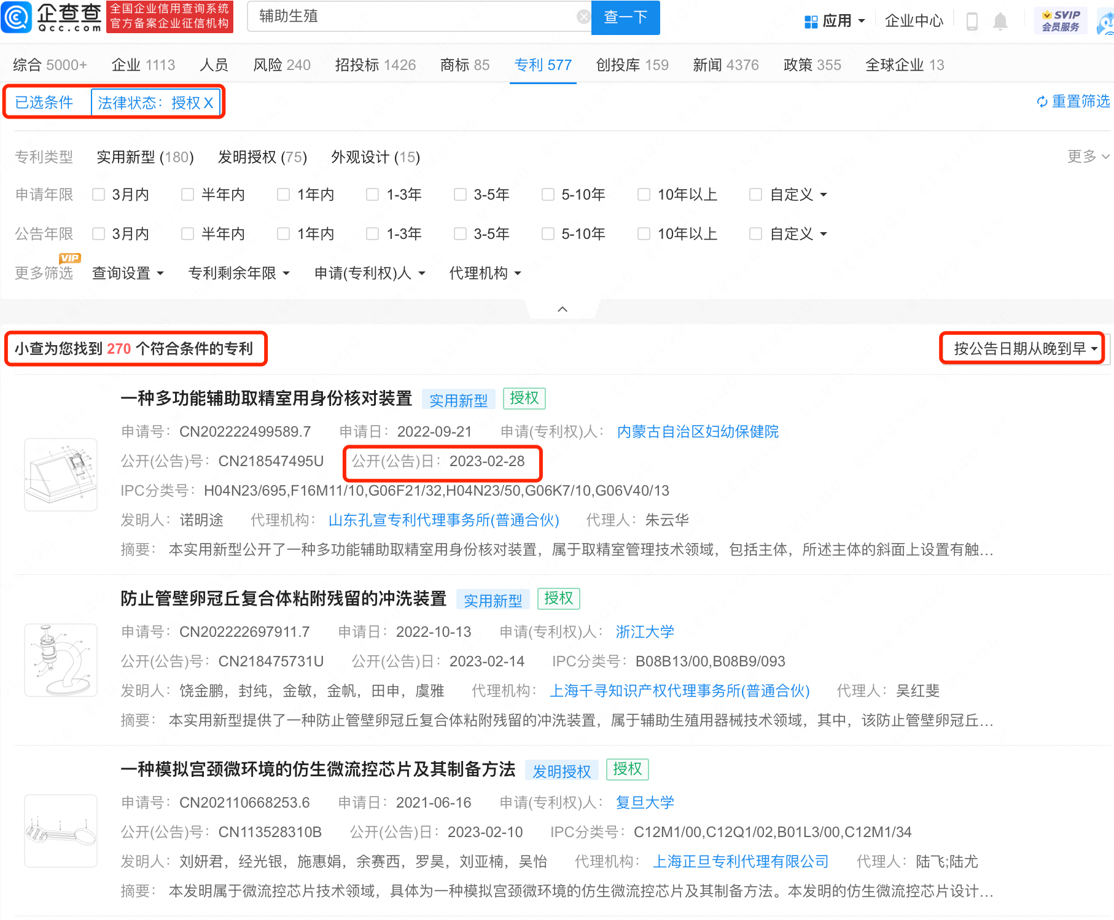
Task: Open thumbnail of flushing device patent
Action: 61,660
